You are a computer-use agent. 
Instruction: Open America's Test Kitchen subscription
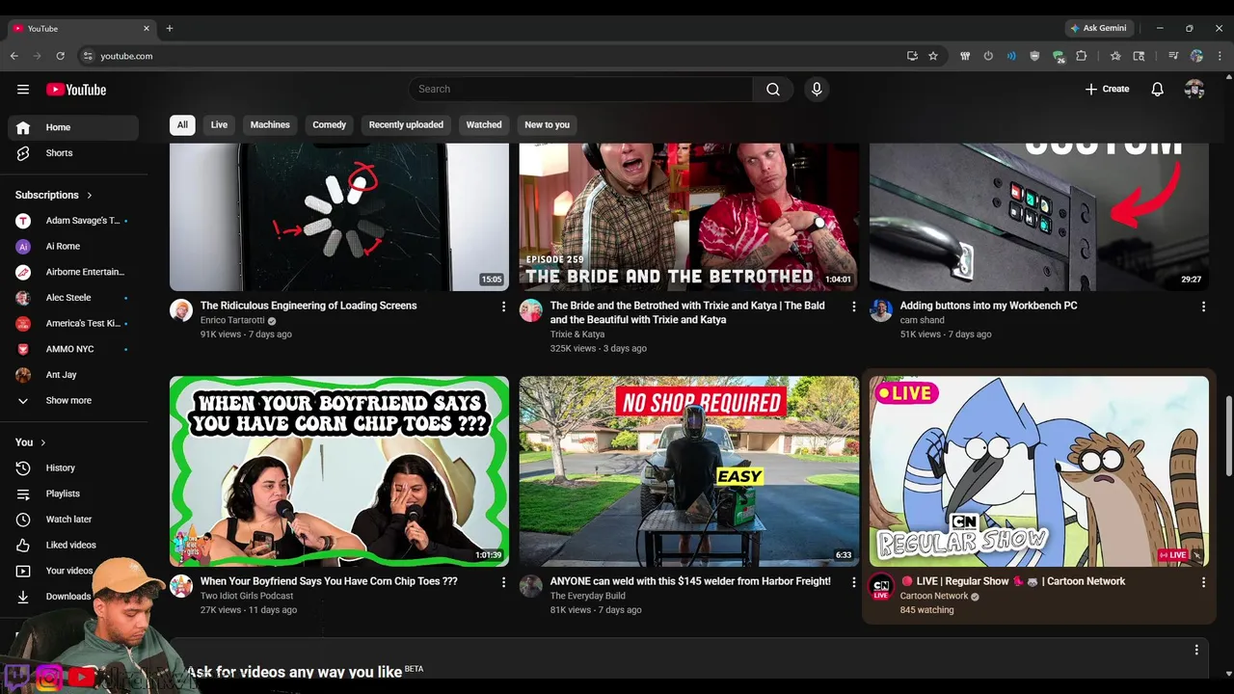coord(73,324)
